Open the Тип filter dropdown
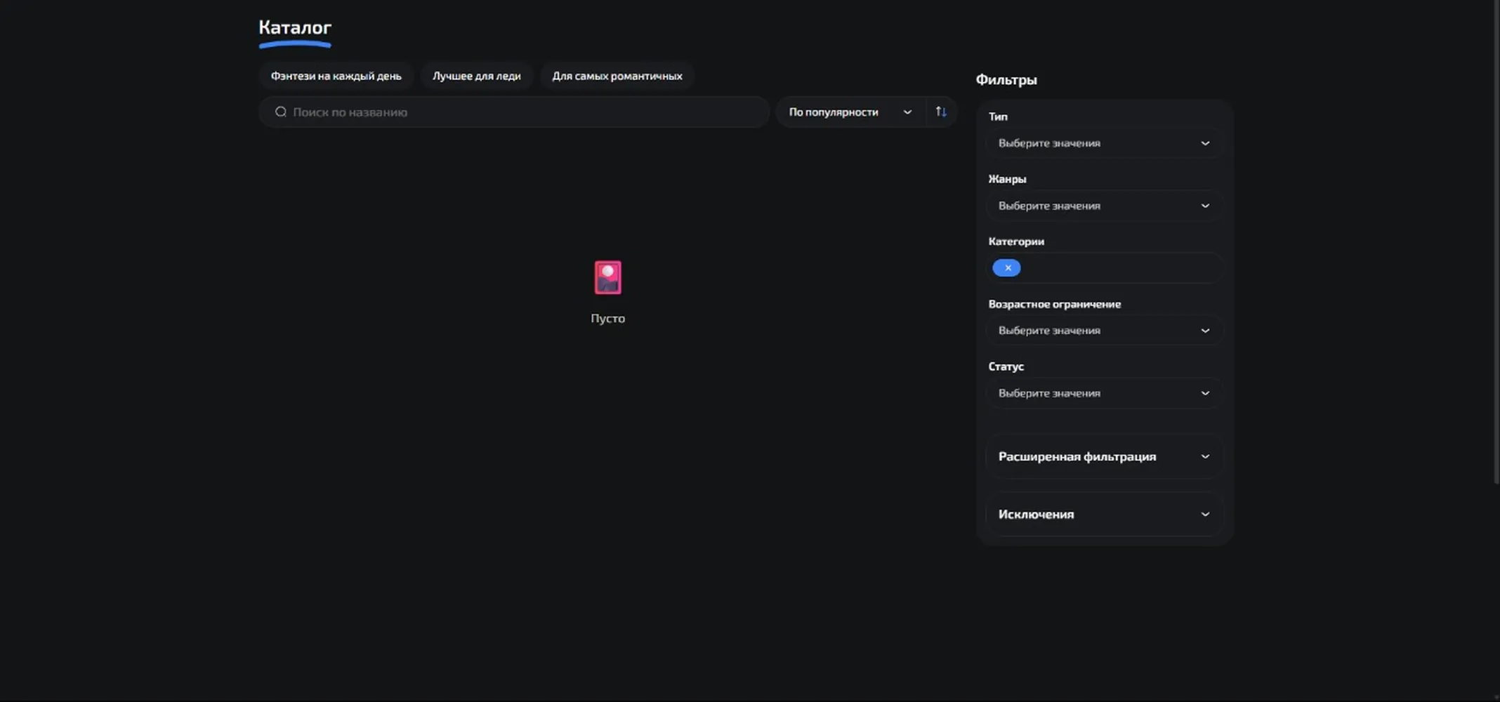Image resolution: width=1500 pixels, height=702 pixels. point(1104,143)
